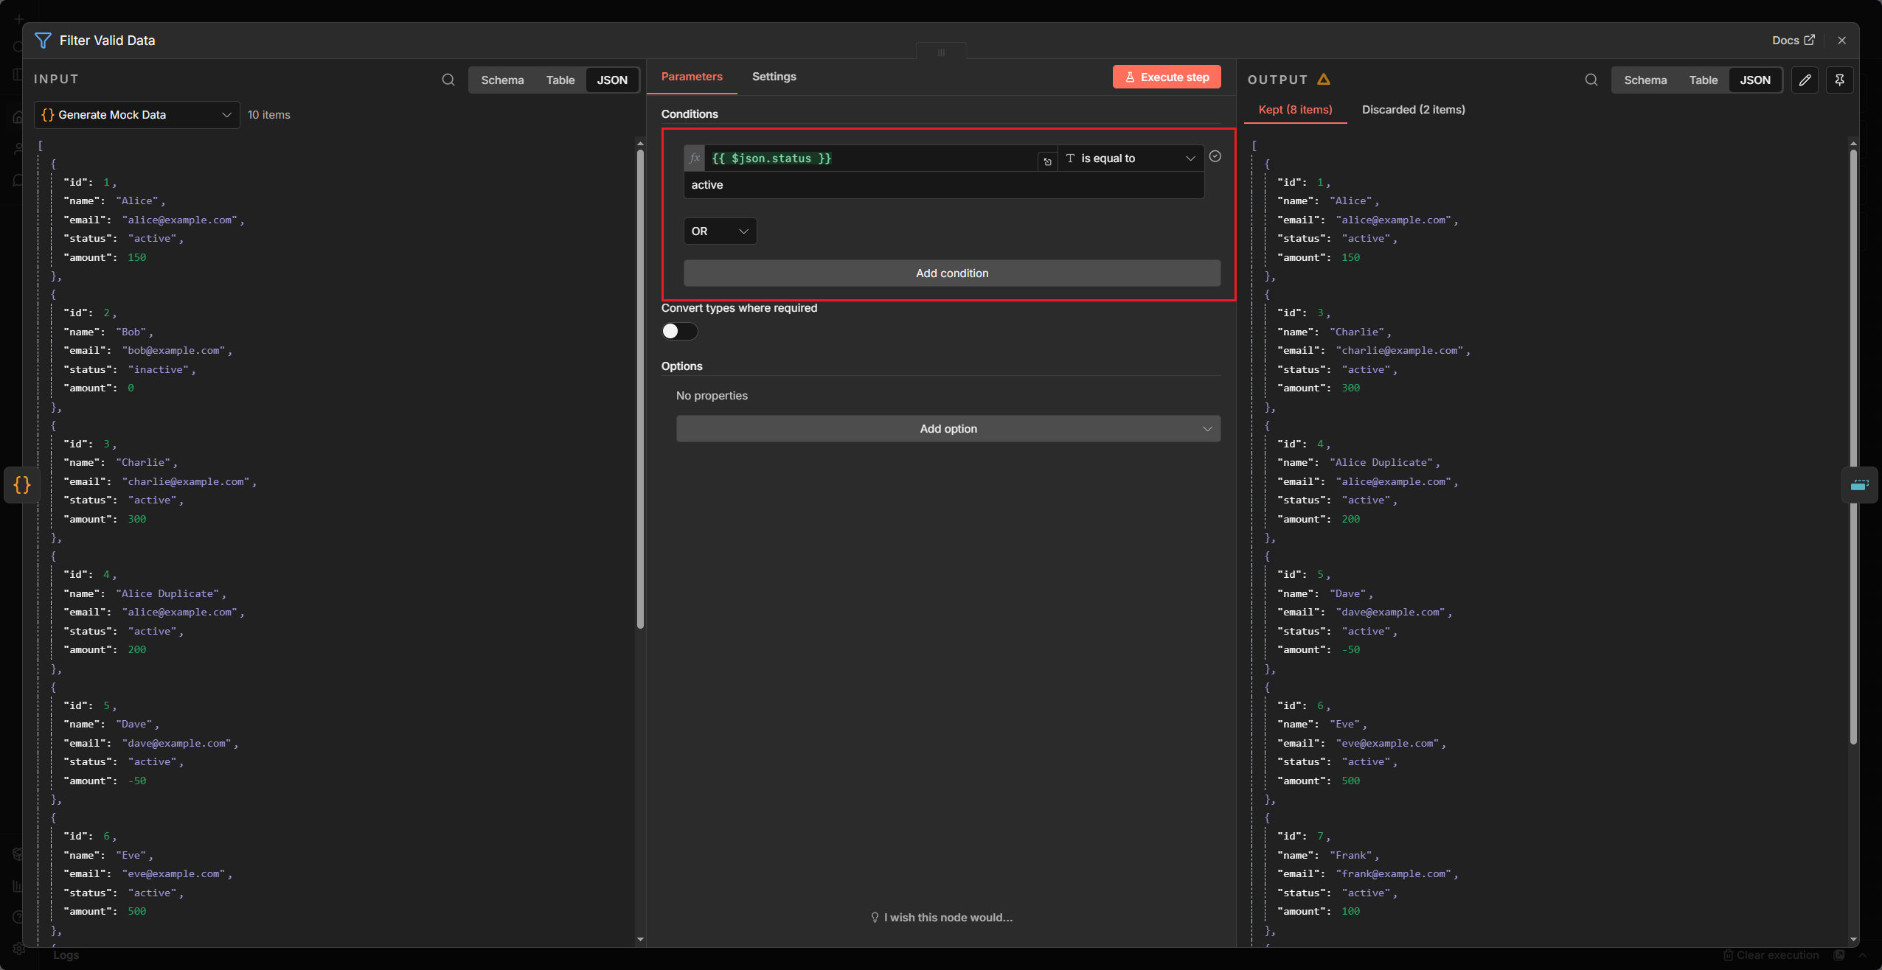This screenshot has width=1882, height=970.
Task: Click the condition options circle icon
Action: tap(1215, 156)
